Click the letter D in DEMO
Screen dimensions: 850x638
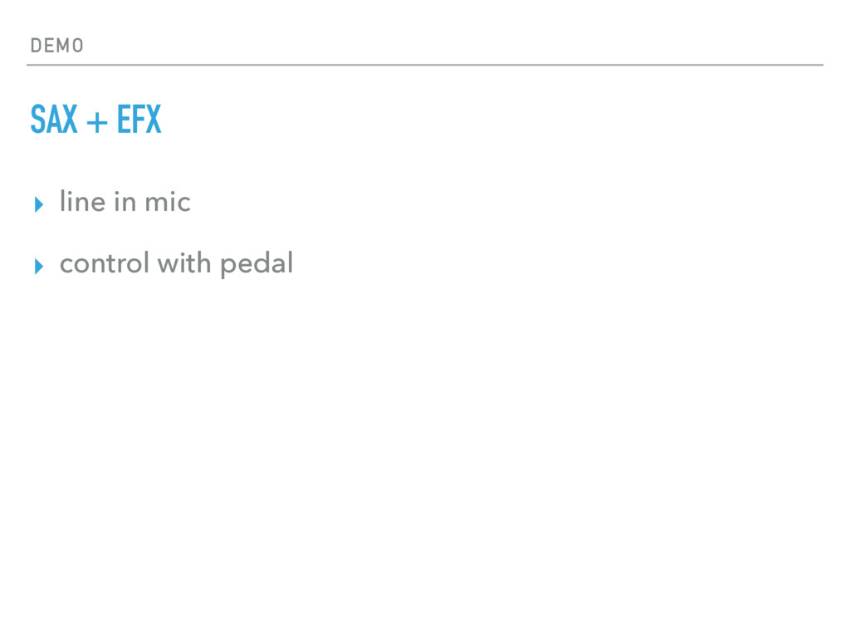pyautogui.click(x=36, y=46)
